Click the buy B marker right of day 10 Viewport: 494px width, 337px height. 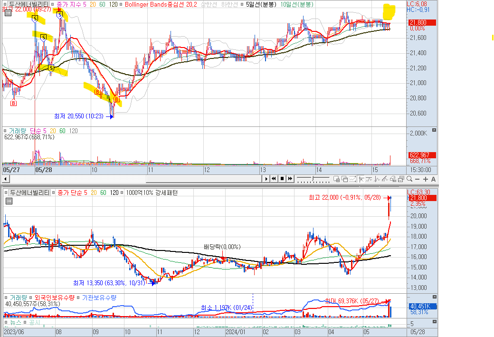(x=97, y=92)
